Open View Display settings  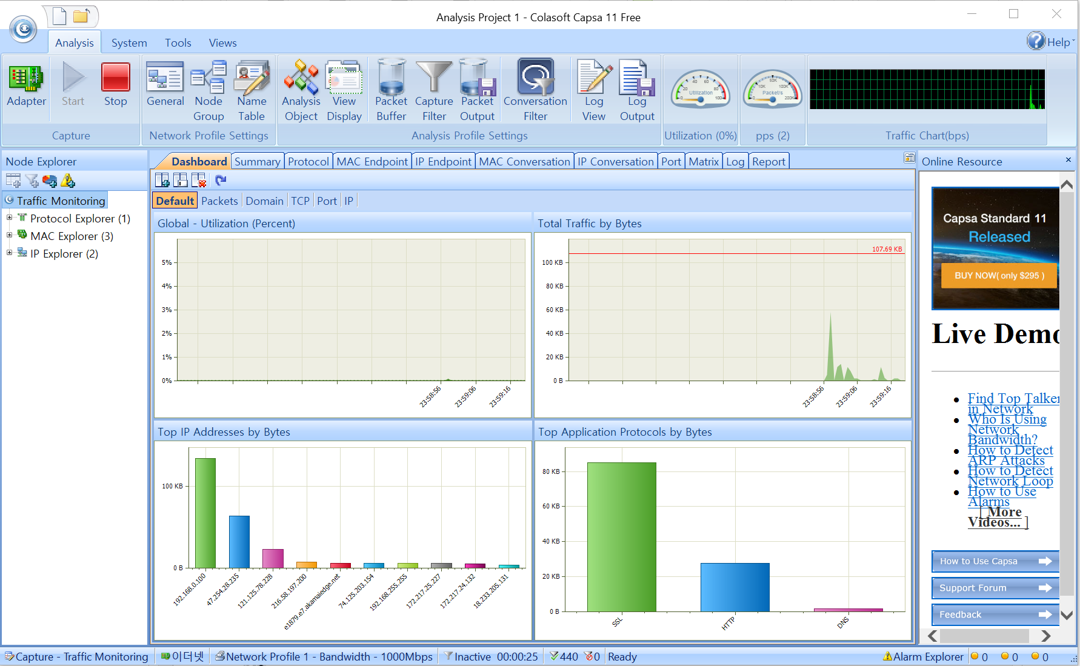[x=344, y=91]
